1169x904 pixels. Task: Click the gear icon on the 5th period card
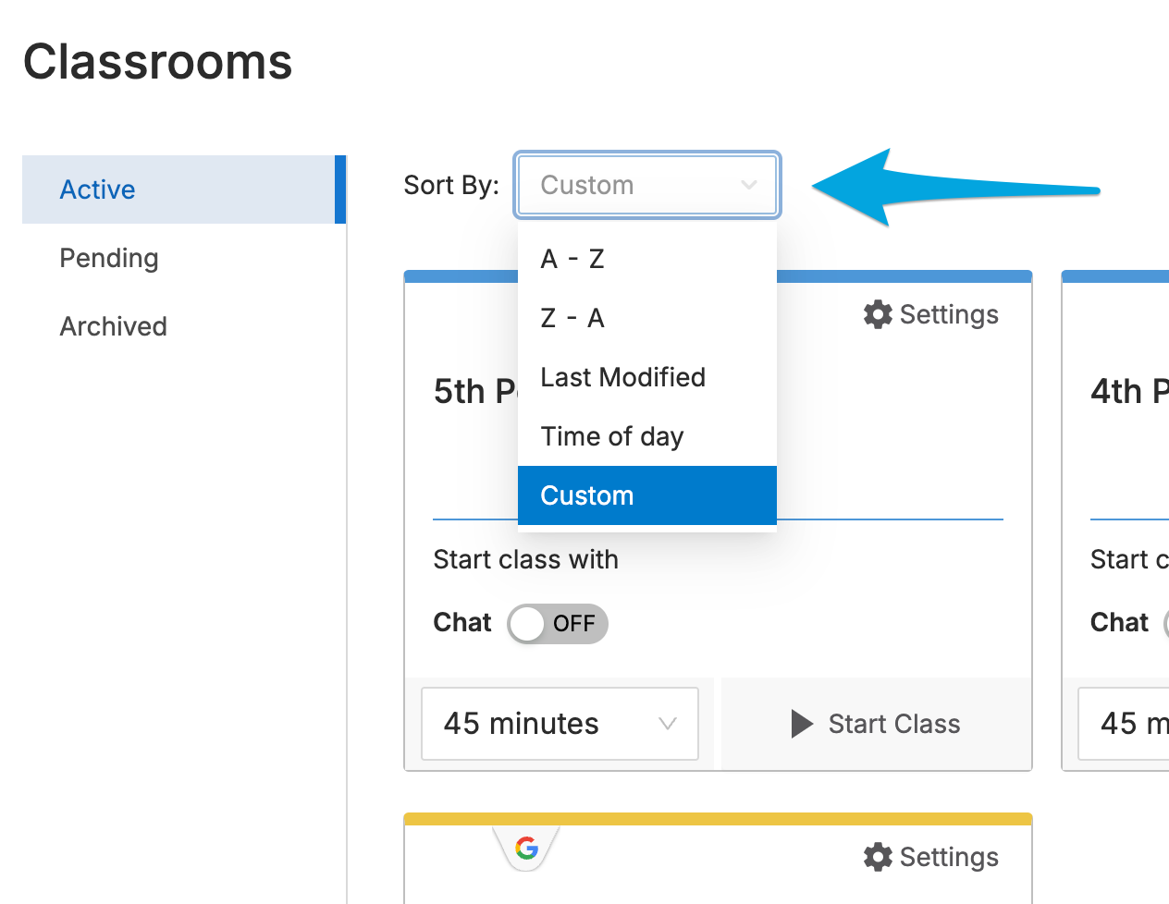(x=878, y=314)
